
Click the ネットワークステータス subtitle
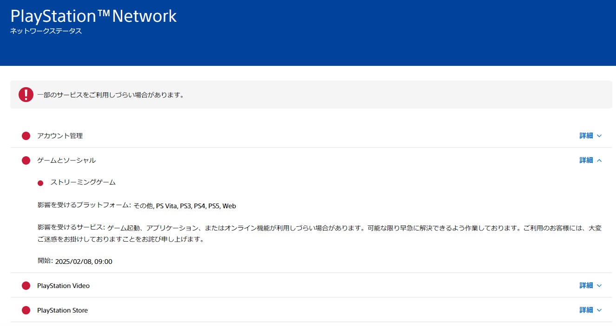[46, 32]
